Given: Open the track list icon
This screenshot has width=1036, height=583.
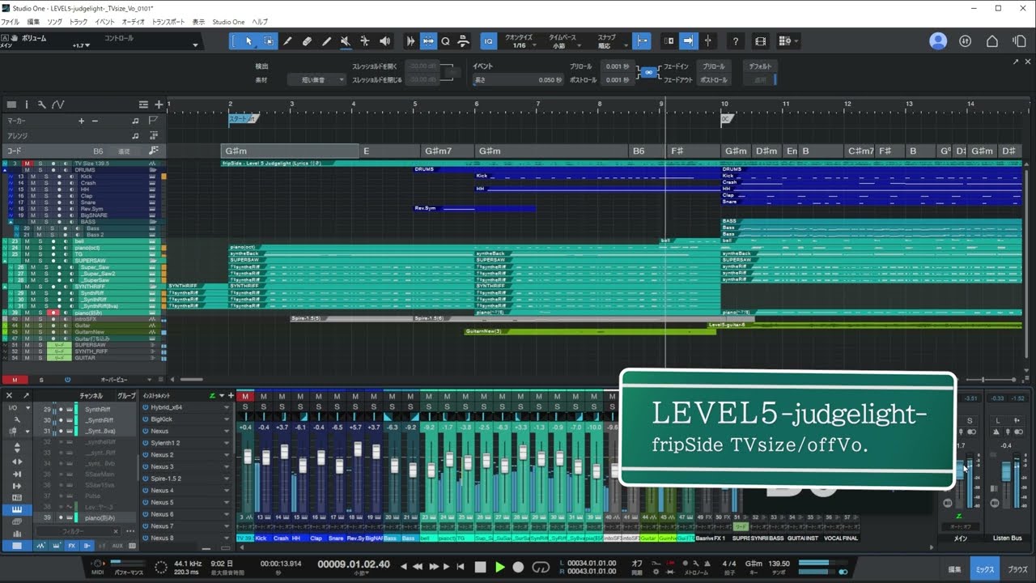Looking at the screenshot, I should coord(11,104).
